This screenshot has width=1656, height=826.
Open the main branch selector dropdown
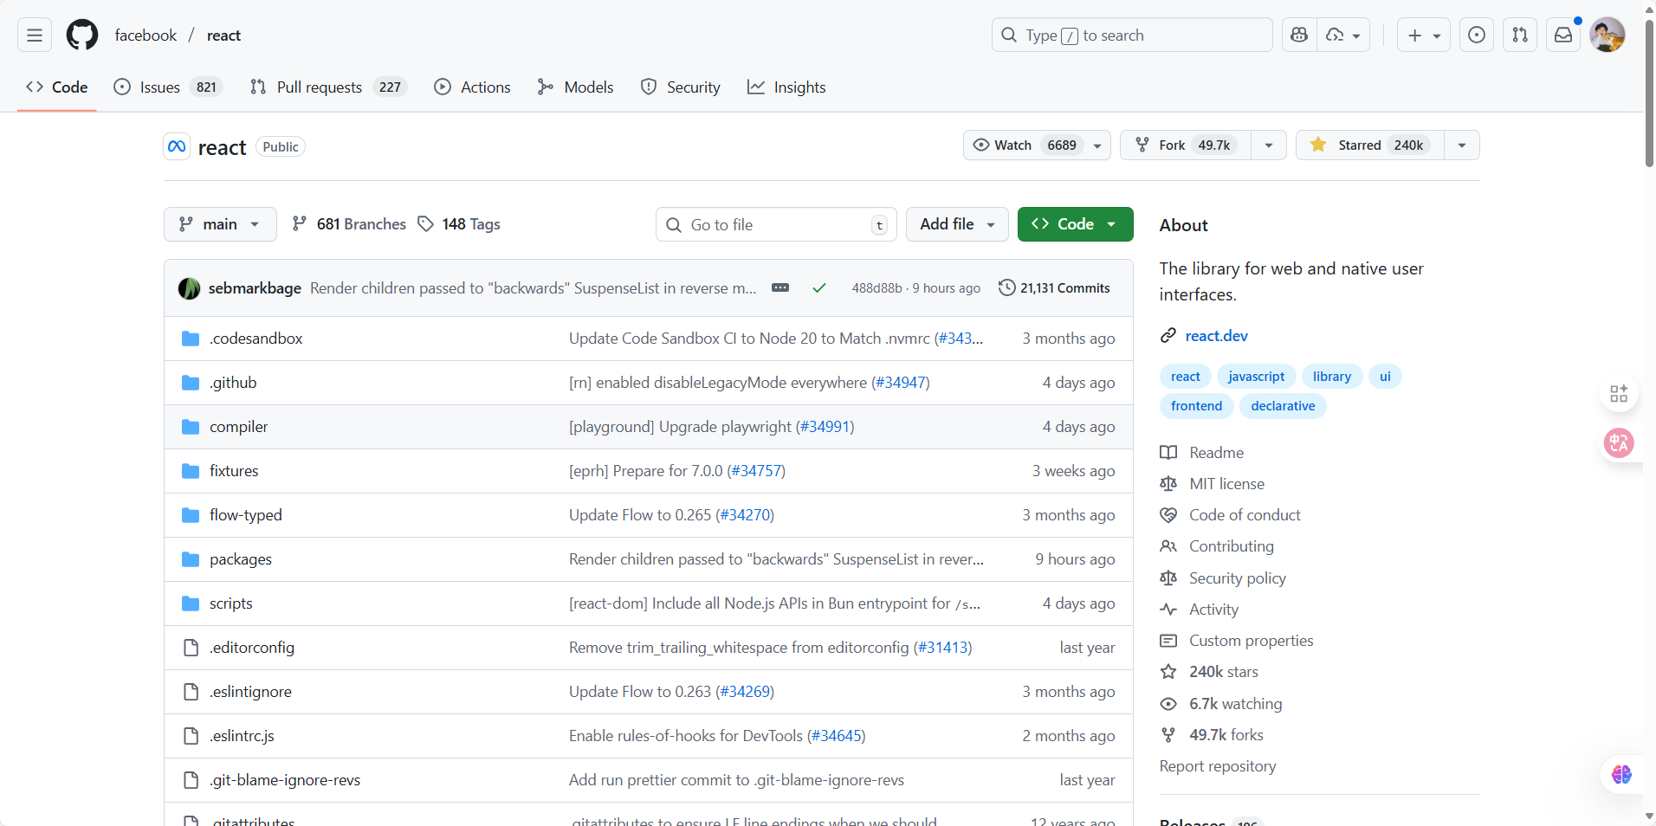tap(220, 224)
